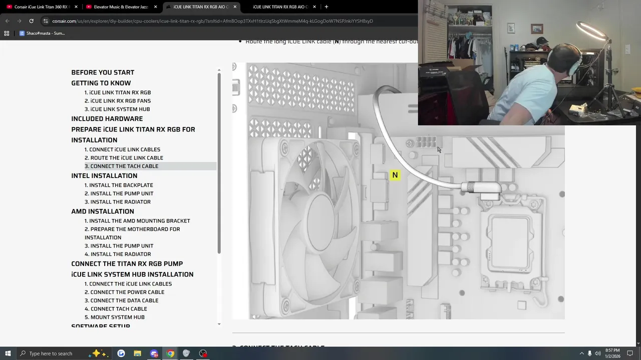Click the sidebar scroll up arrow

click(219, 70)
